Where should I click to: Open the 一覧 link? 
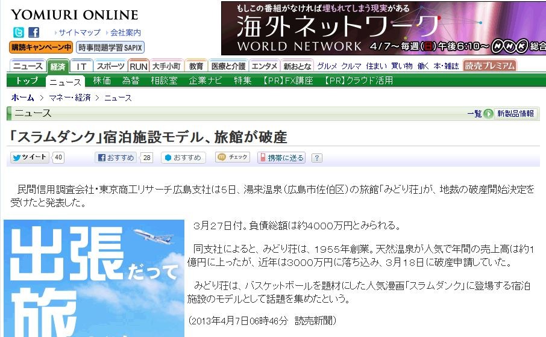click(474, 114)
